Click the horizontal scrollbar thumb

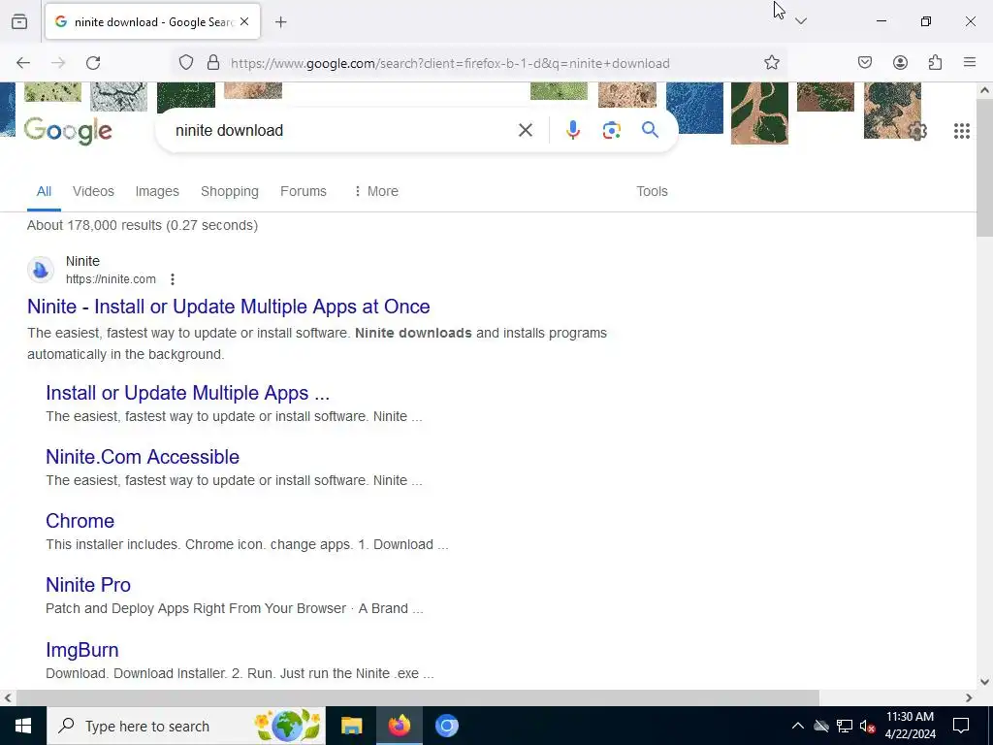tap(418, 698)
